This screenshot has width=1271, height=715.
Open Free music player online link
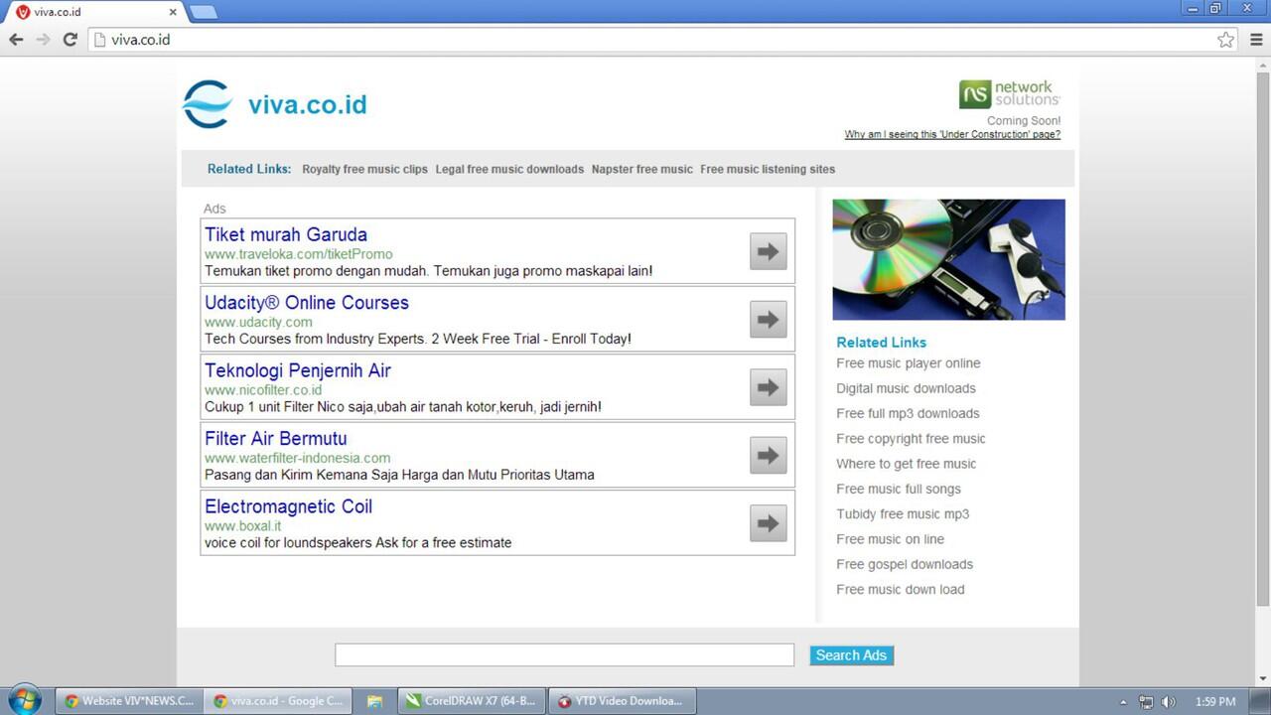[x=909, y=363]
